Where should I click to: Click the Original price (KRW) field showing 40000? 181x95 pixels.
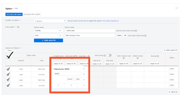coord(67,74)
